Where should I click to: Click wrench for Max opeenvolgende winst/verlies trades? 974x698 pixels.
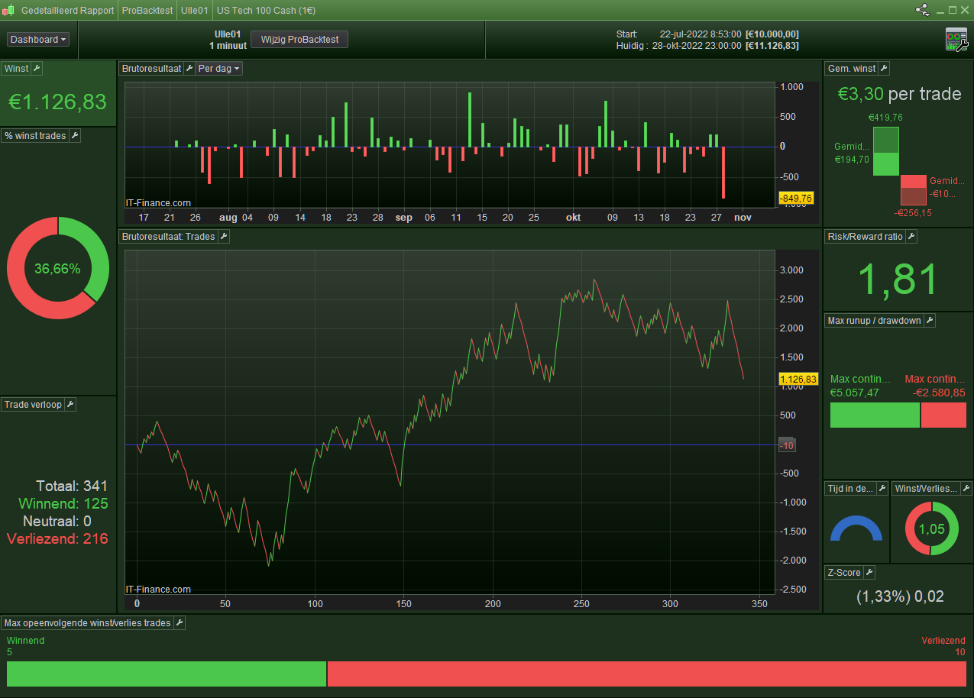[x=180, y=623]
